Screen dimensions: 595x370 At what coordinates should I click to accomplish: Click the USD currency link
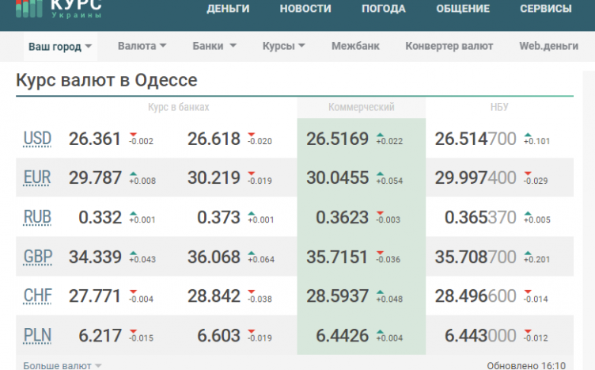coord(37,139)
